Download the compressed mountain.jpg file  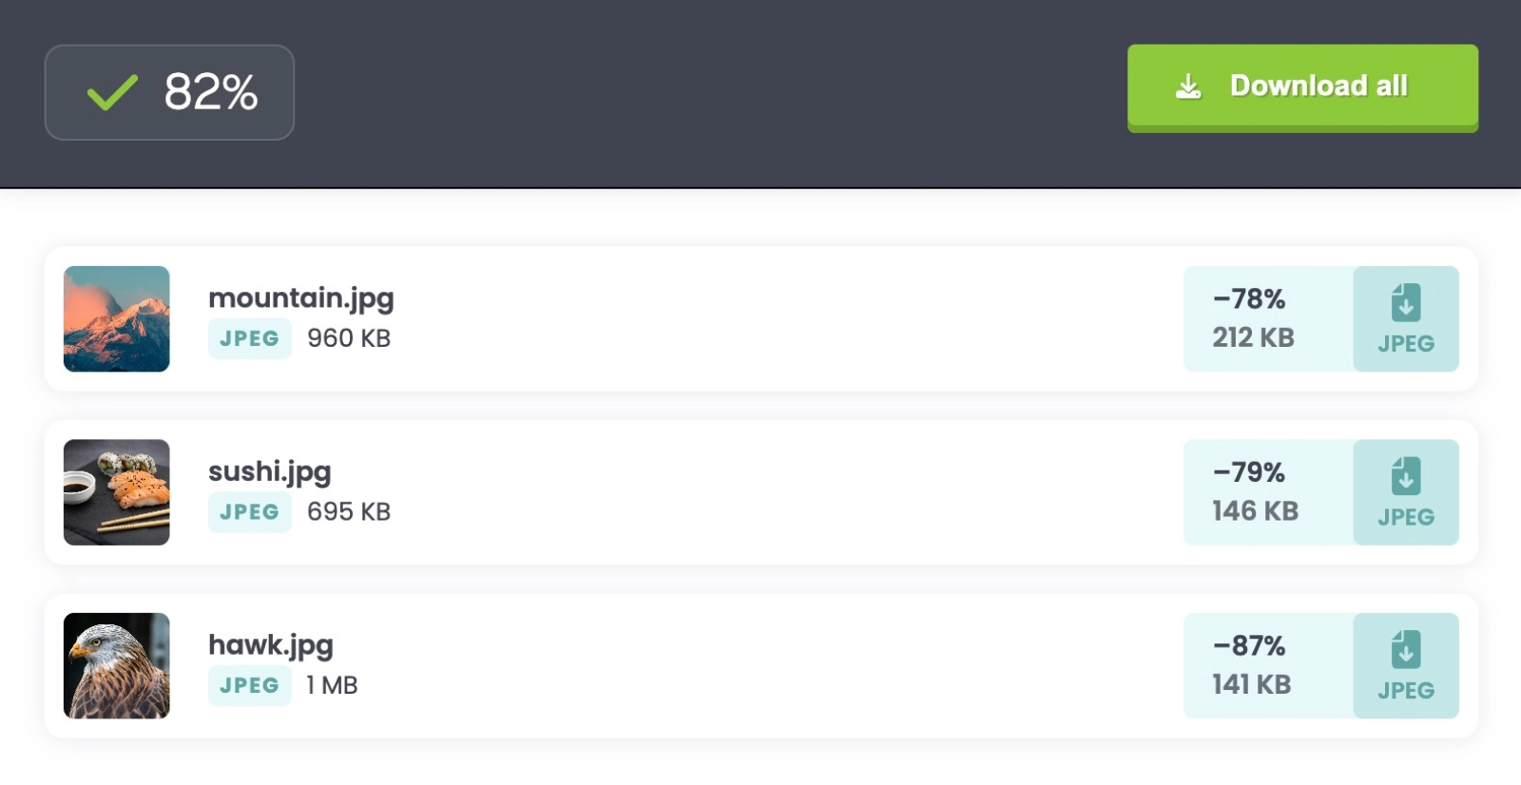1405,318
